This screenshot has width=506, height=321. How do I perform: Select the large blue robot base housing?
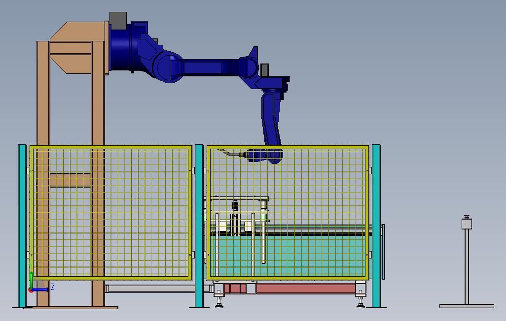121,48
